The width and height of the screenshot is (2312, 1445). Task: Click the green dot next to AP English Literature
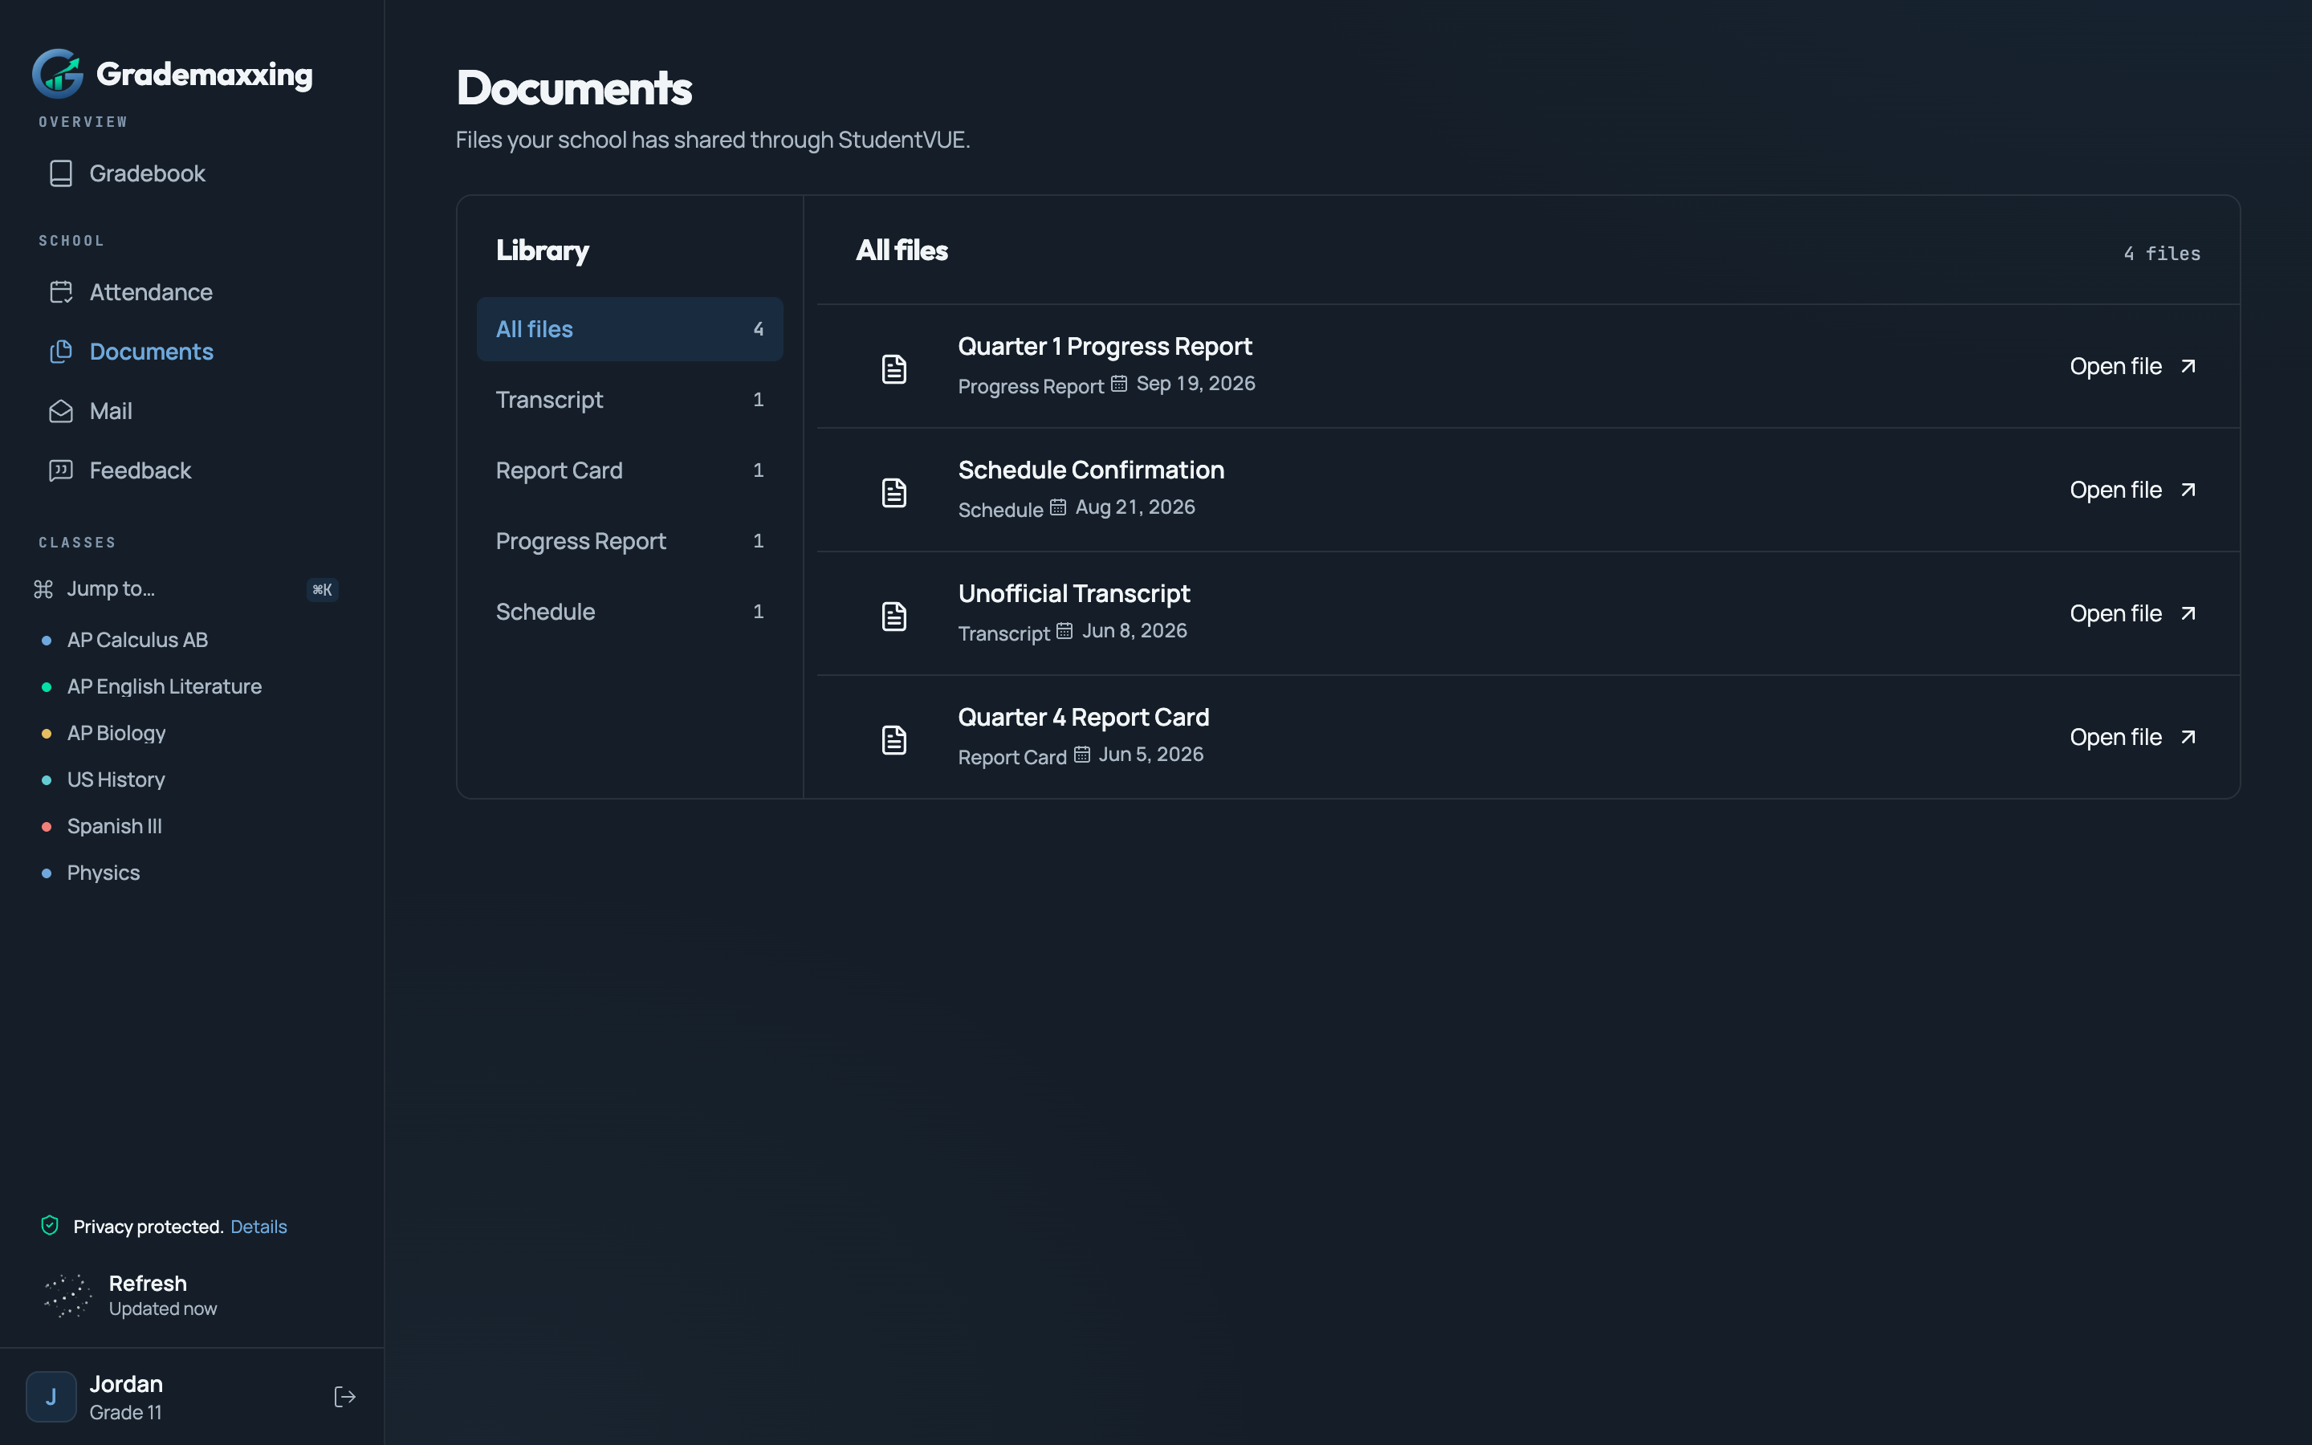[46, 687]
